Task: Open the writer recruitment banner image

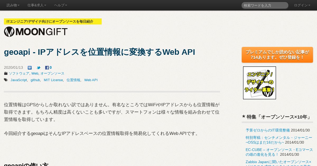Action: coord(259,83)
